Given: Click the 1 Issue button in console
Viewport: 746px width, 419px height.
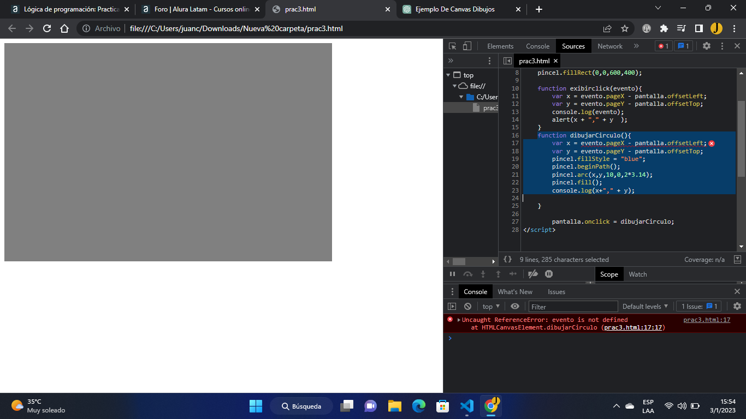Looking at the screenshot, I should [700, 307].
